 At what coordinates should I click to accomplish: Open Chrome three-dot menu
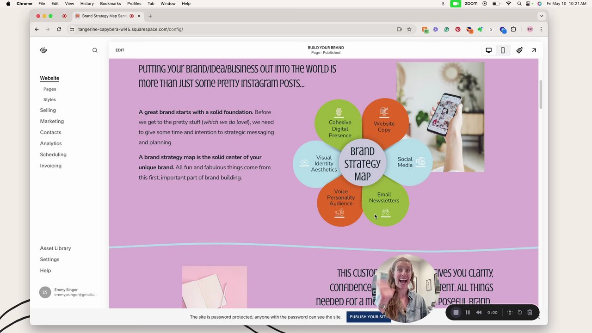541,29
